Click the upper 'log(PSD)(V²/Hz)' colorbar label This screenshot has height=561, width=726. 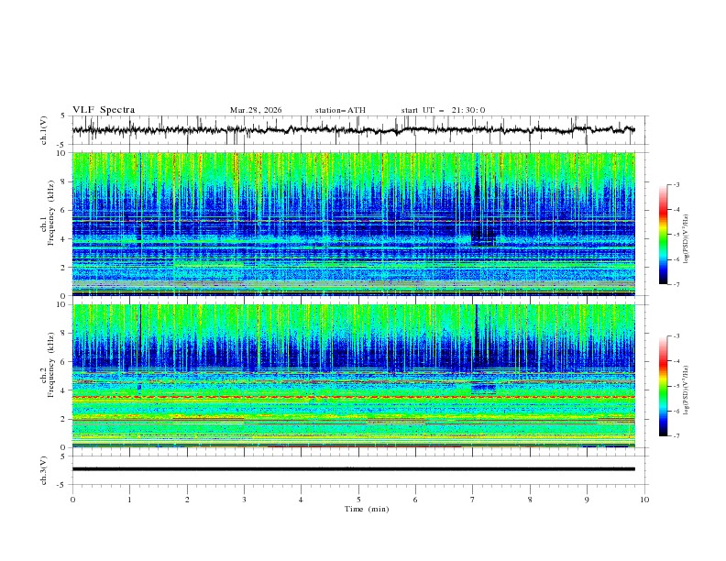pos(686,239)
